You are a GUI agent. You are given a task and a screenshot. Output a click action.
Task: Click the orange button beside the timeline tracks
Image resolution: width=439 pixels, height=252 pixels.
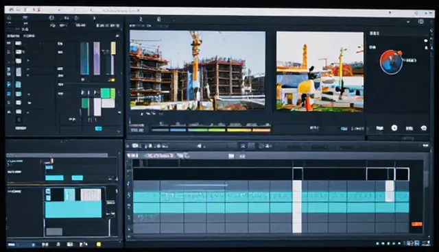coord(416,224)
